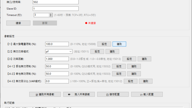Click 設定 for 感性無功限制
Screen dimensions: 192x108
[x=119, y=66]
